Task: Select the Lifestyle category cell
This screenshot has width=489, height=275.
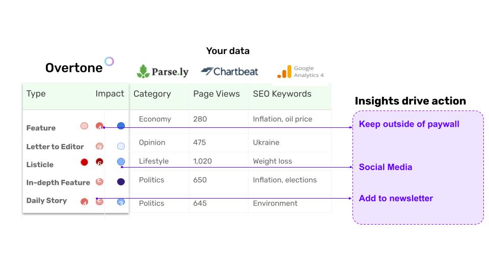Action: click(x=154, y=161)
